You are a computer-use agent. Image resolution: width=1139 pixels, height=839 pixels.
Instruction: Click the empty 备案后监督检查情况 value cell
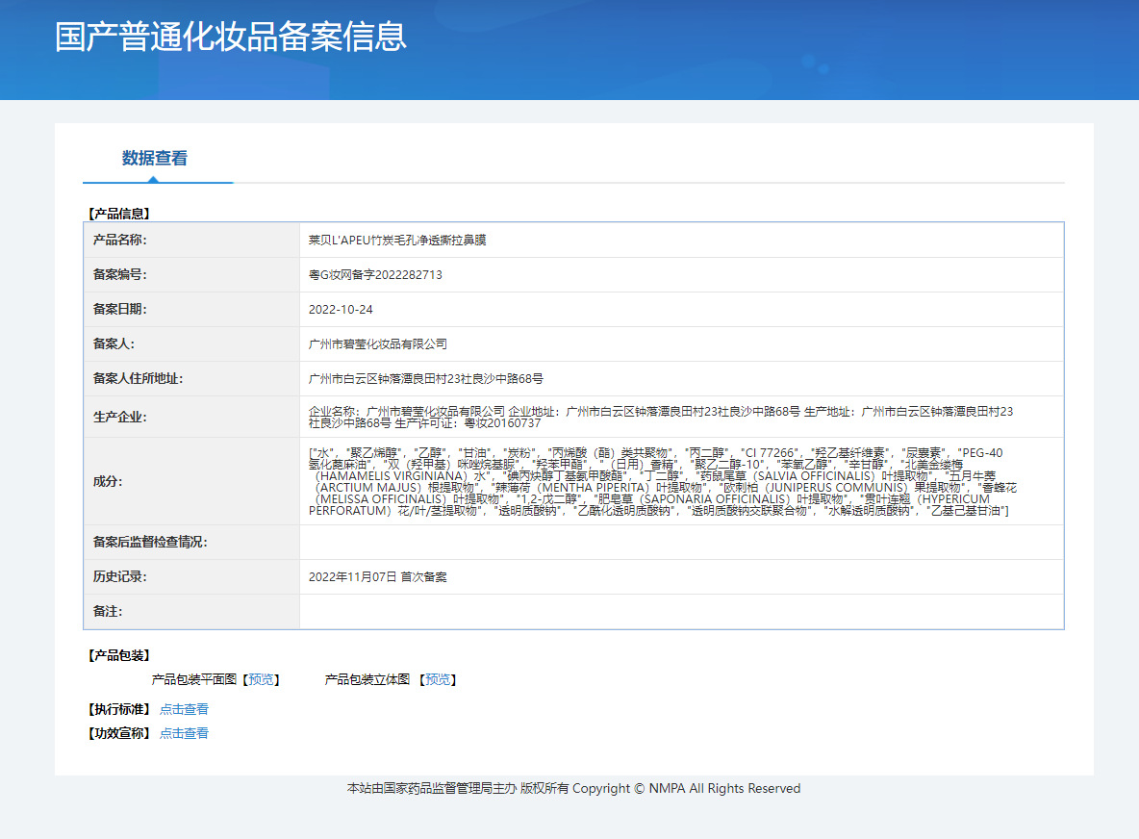click(680, 542)
